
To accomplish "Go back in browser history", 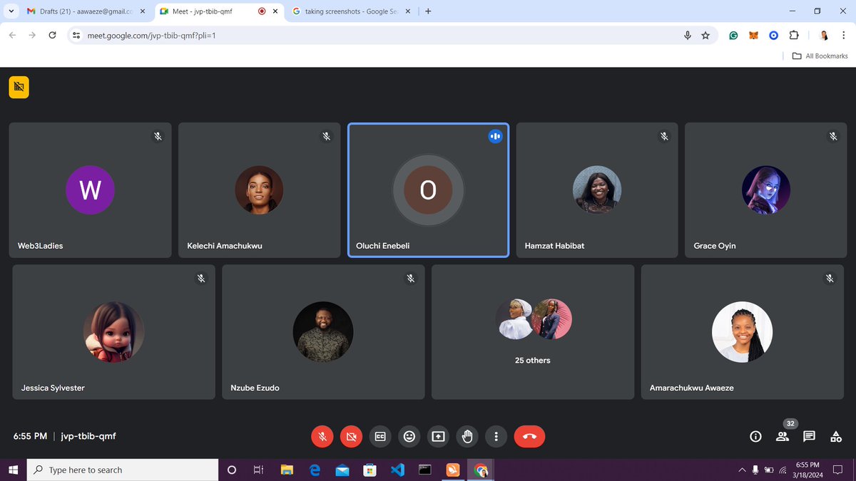I will [x=12, y=35].
